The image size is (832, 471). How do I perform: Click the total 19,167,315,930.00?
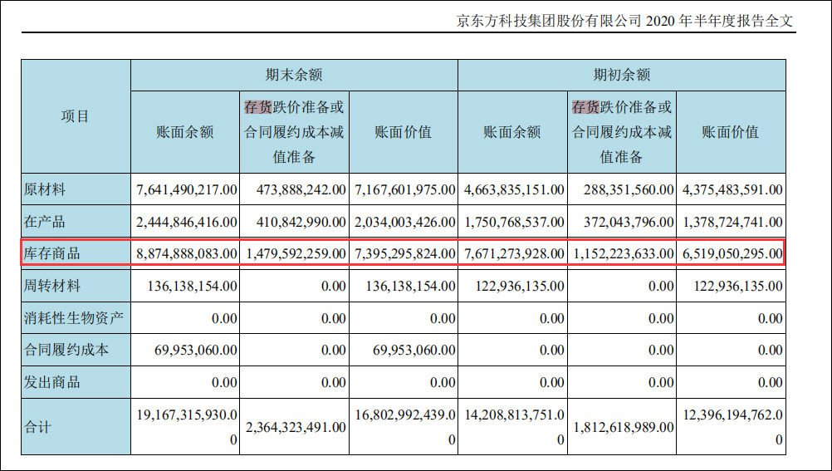[x=187, y=427]
